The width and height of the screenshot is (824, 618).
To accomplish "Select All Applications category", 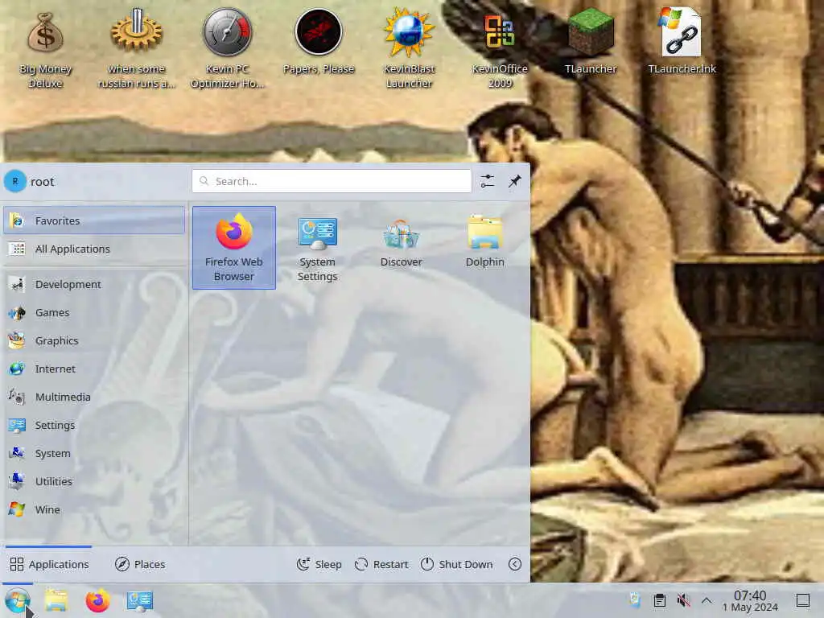I will (94, 249).
